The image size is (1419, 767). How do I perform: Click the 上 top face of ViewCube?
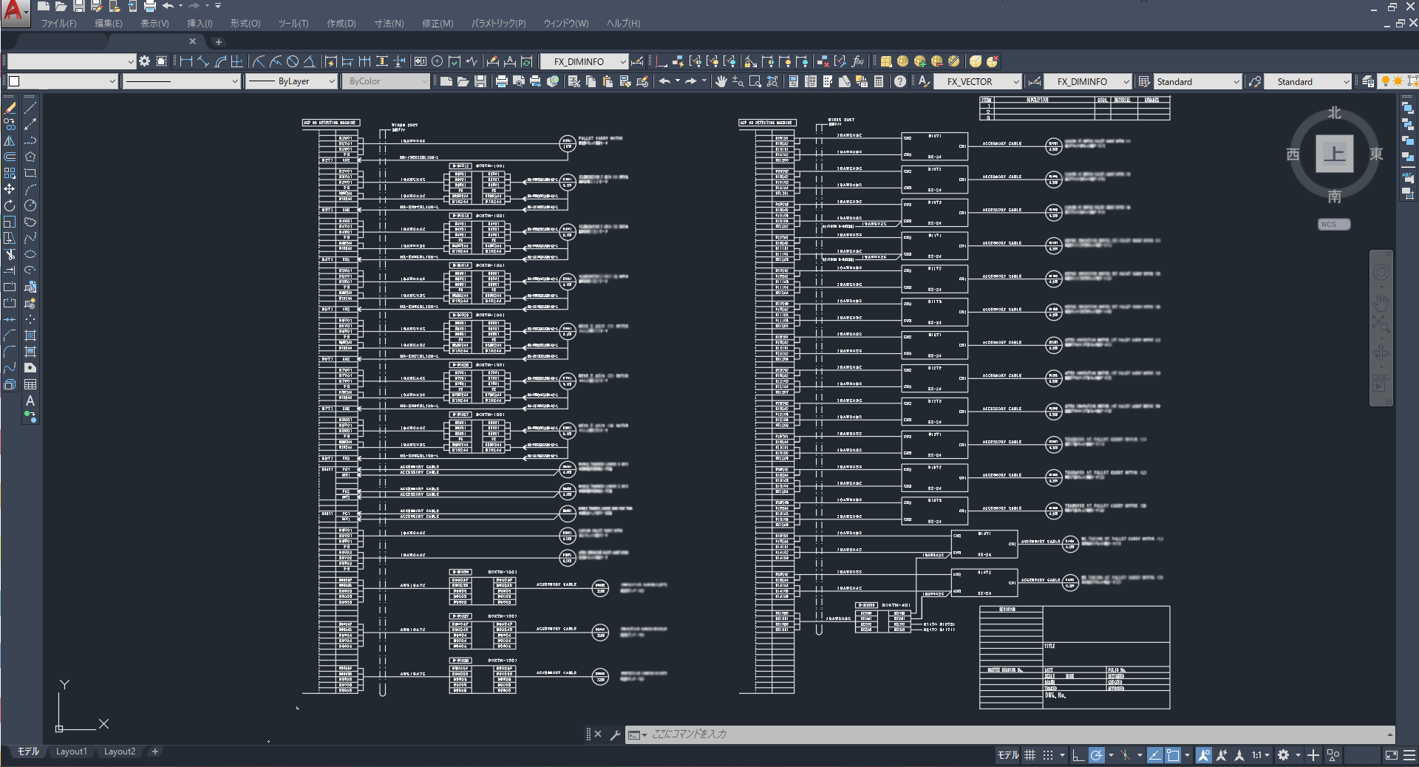(x=1334, y=154)
